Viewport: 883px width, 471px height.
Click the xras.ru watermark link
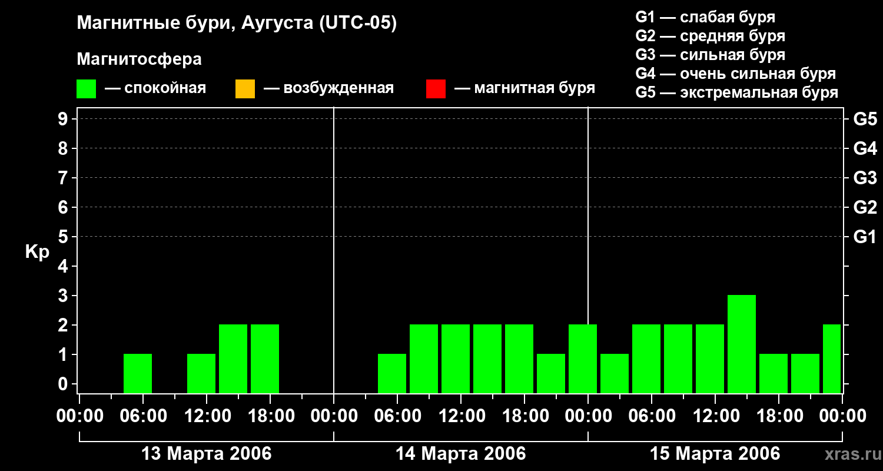click(851, 454)
